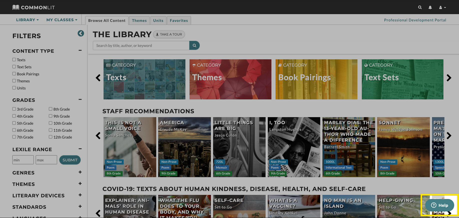This screenshot has width=459, height=218.
Task: Switch to Themes tab
Action: 139,20
